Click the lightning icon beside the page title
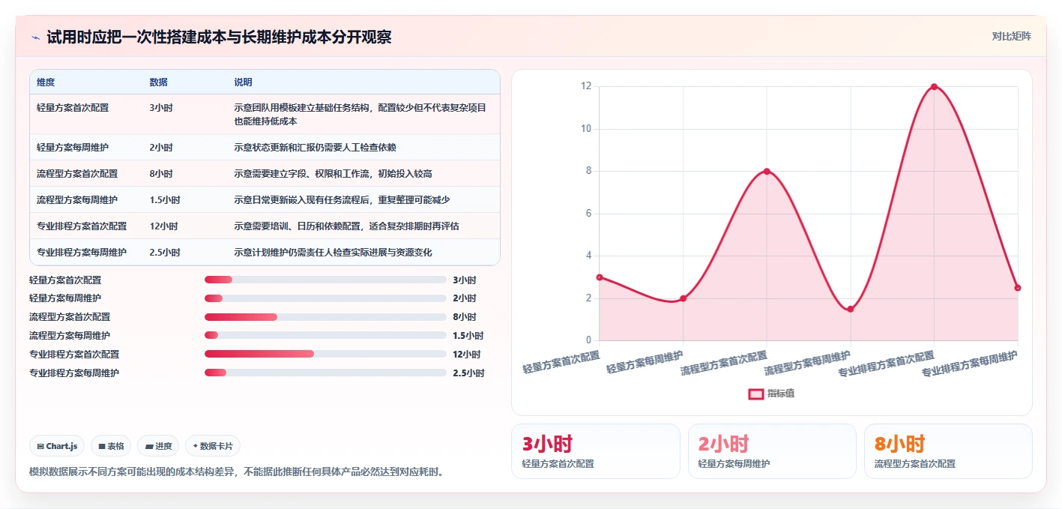Screen dimensions: 1062x509 coord(35,37)
